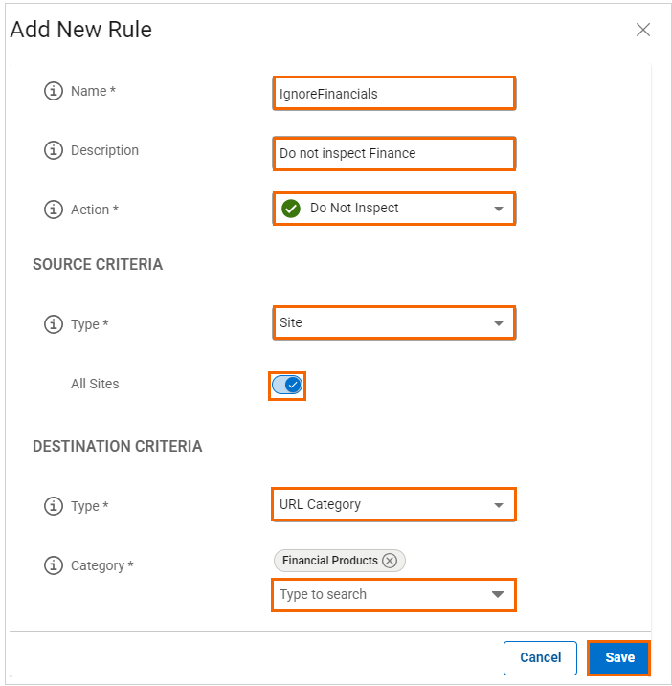Image resolution: width=672 pixels, height=686 pixels.
Task: Click the info icon beside destination Type
Action: tap(54, 506)
